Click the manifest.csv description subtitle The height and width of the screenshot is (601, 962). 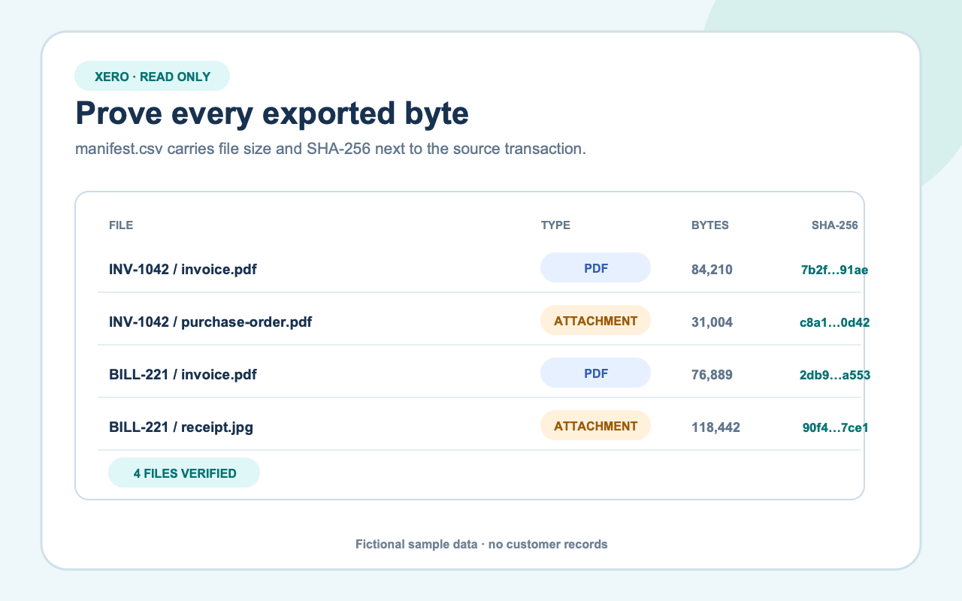(x=331, y=149)
